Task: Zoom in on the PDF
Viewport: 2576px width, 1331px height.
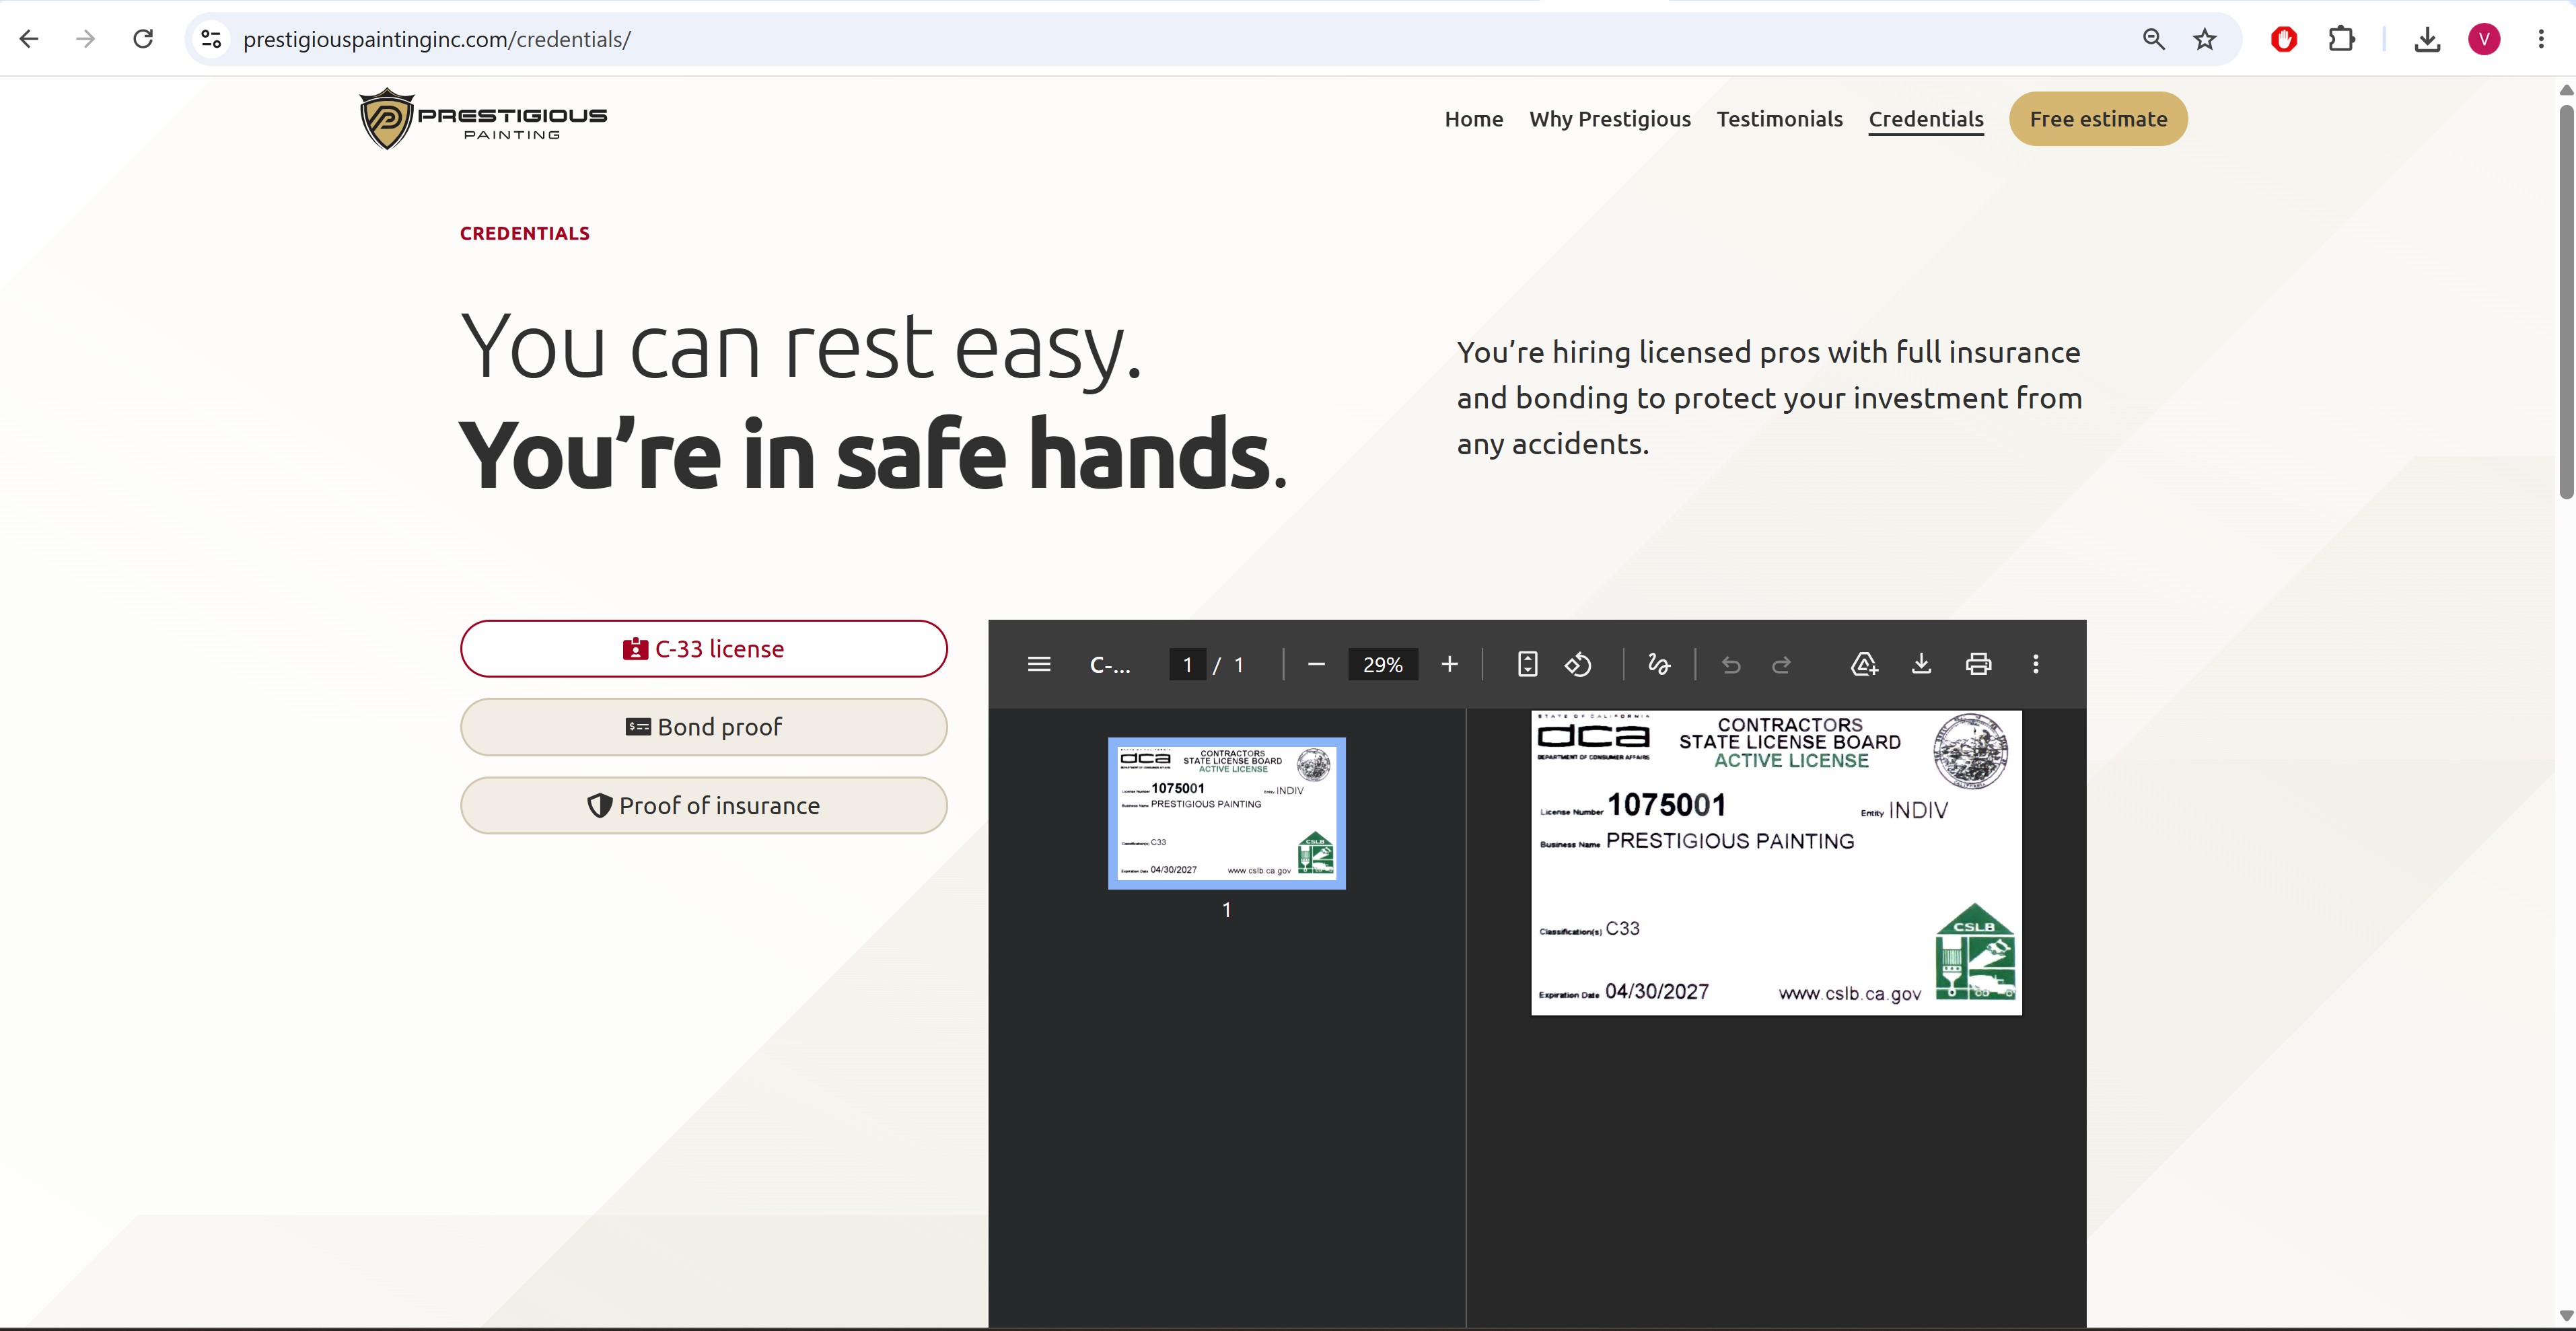Action: pyautogui.click(x=1449, y=665)
